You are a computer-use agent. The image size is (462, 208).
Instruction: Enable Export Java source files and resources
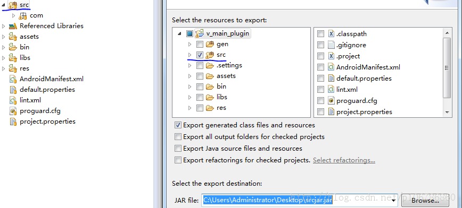[178, 149]
